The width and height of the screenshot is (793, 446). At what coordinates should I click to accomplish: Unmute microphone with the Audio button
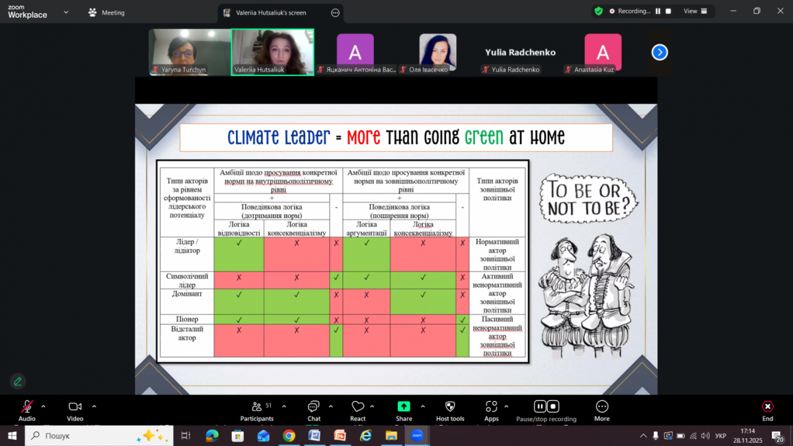click(27, 406)
